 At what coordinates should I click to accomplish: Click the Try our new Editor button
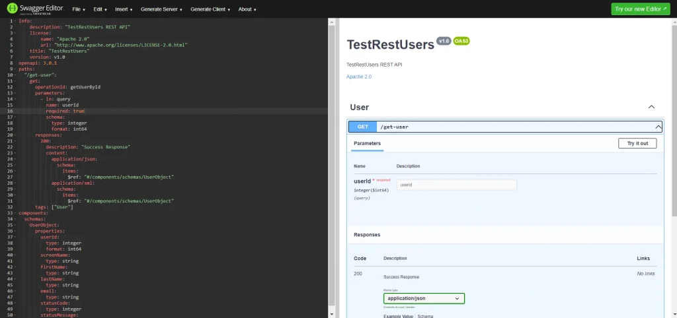[x=641, y=9]
